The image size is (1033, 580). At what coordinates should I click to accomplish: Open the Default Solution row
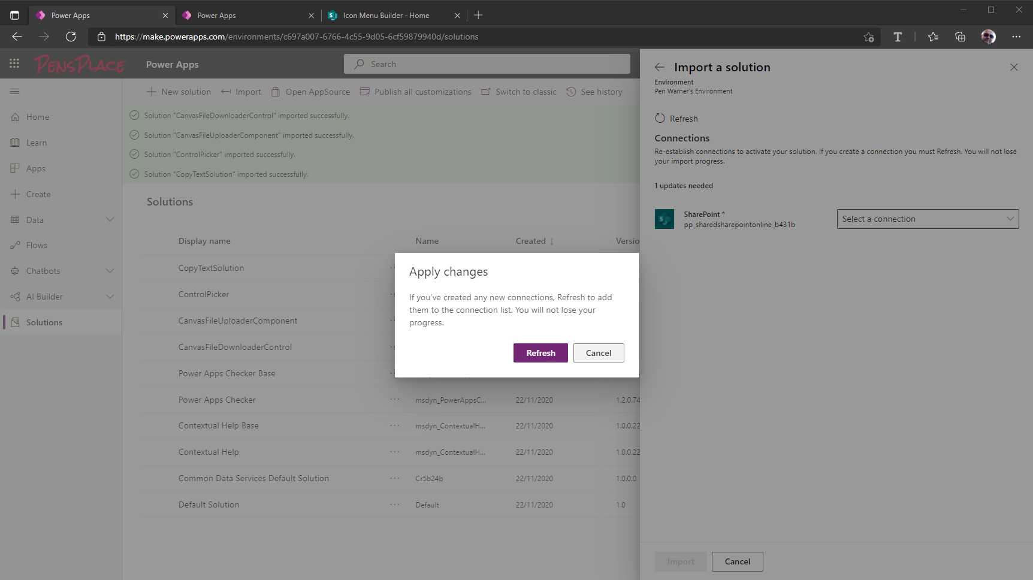(209, 505)
